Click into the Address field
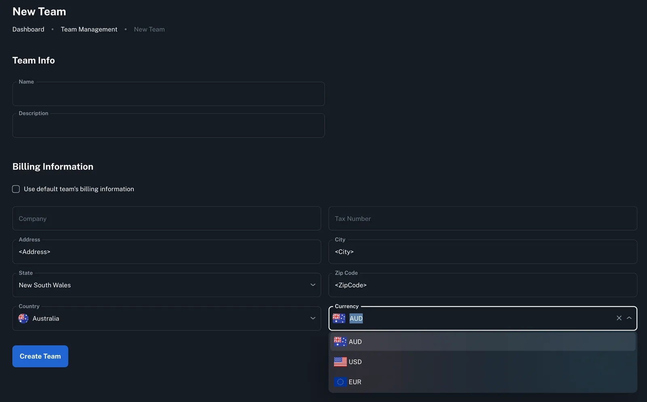 tap(167, 252)
